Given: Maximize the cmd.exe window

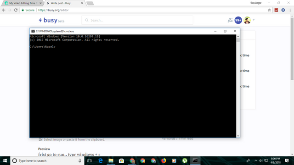Looking at the screenshot, I should pos(225,31).
